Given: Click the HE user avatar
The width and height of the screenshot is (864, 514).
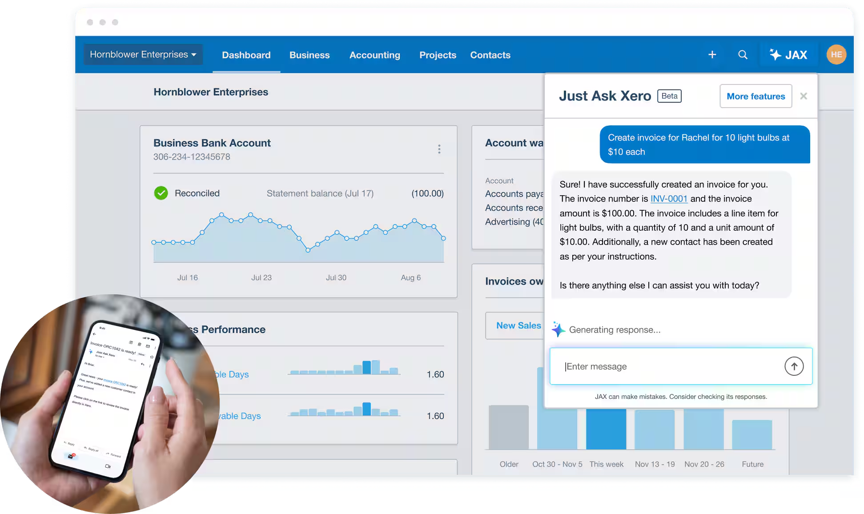Looking at the screenshot, I should (836, 55).
